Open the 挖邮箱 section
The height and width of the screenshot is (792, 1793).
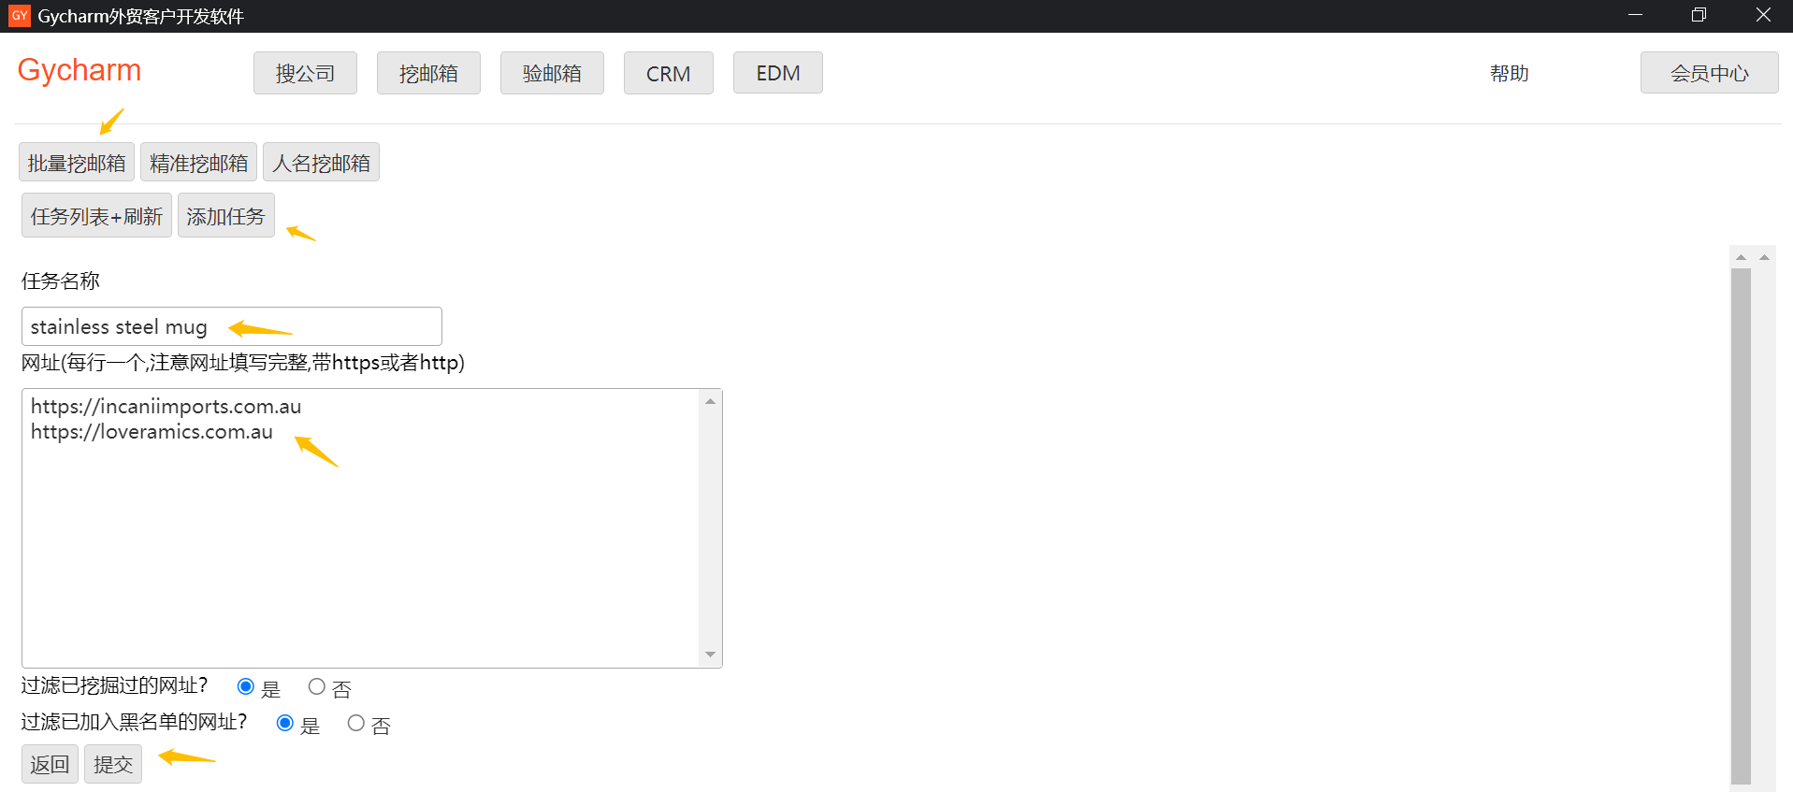click(428, 73)
